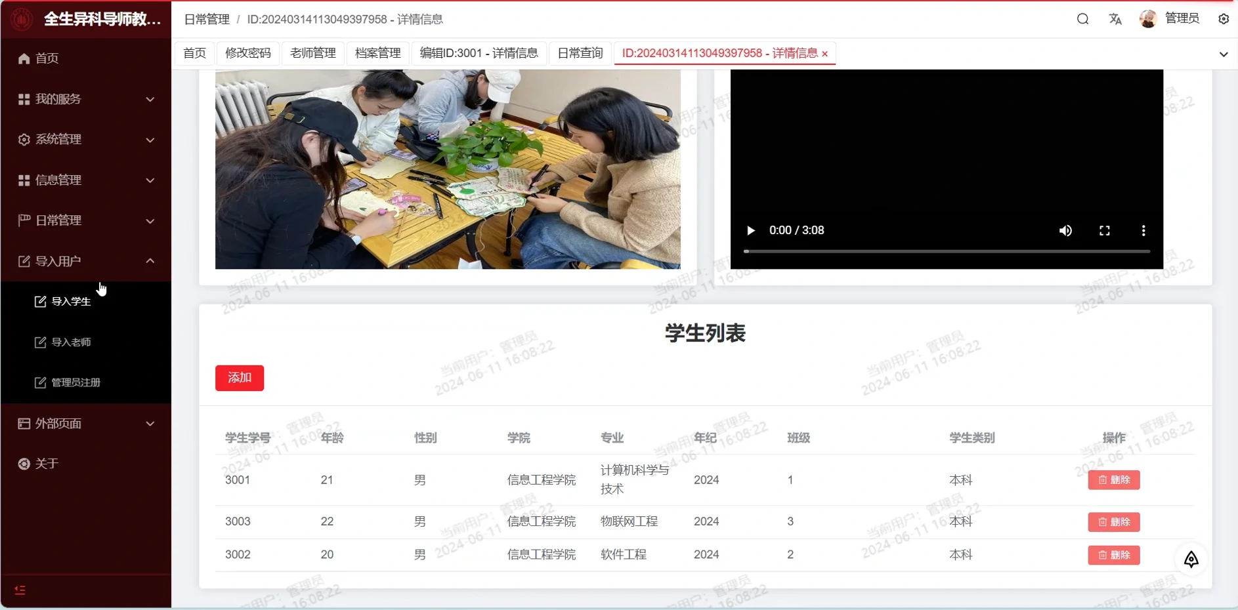Open the settings gear in top-right corner

tap(1224, 19)
